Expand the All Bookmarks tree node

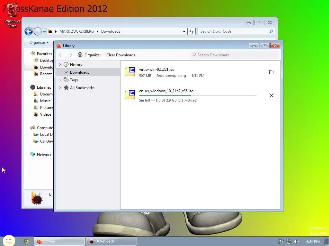click(60, 88)
